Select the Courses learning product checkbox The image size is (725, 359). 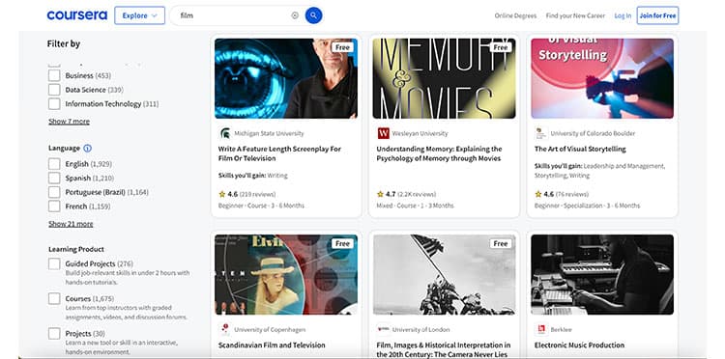[54, 298]
